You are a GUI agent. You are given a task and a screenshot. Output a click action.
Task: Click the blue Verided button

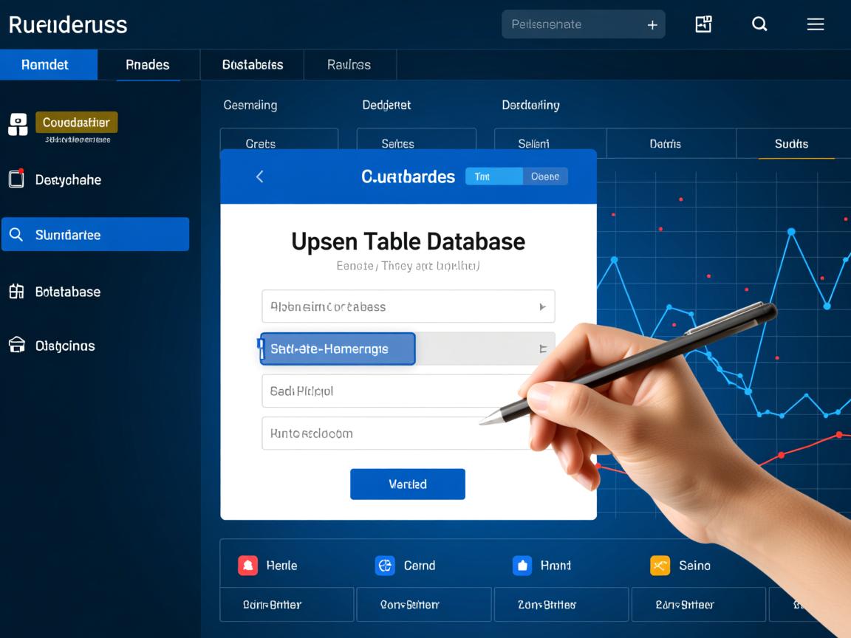[408, 484]
